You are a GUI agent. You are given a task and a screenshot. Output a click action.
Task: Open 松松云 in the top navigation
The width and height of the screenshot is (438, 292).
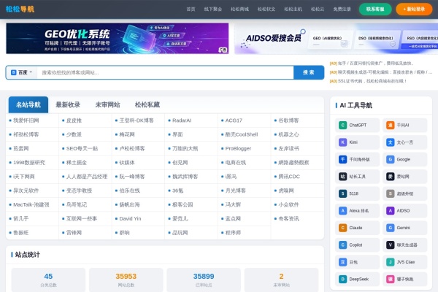[318, 9]
